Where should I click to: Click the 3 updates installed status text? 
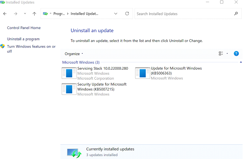pos(102,155)
